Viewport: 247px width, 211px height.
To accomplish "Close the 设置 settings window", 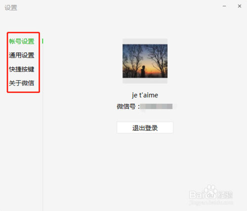I will (x=240, y=6).
